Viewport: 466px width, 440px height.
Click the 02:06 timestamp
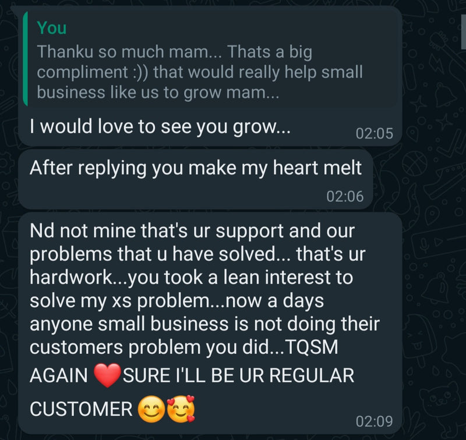point(345,197)
